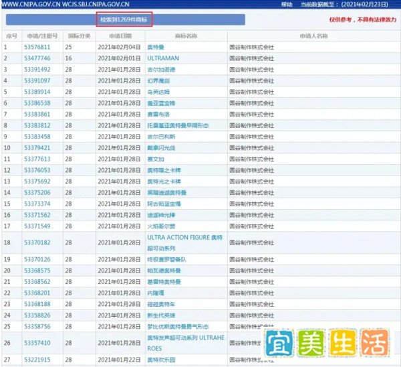
Task: Open the 迪迦神光棒 trademark link
Action: point(161,215)
